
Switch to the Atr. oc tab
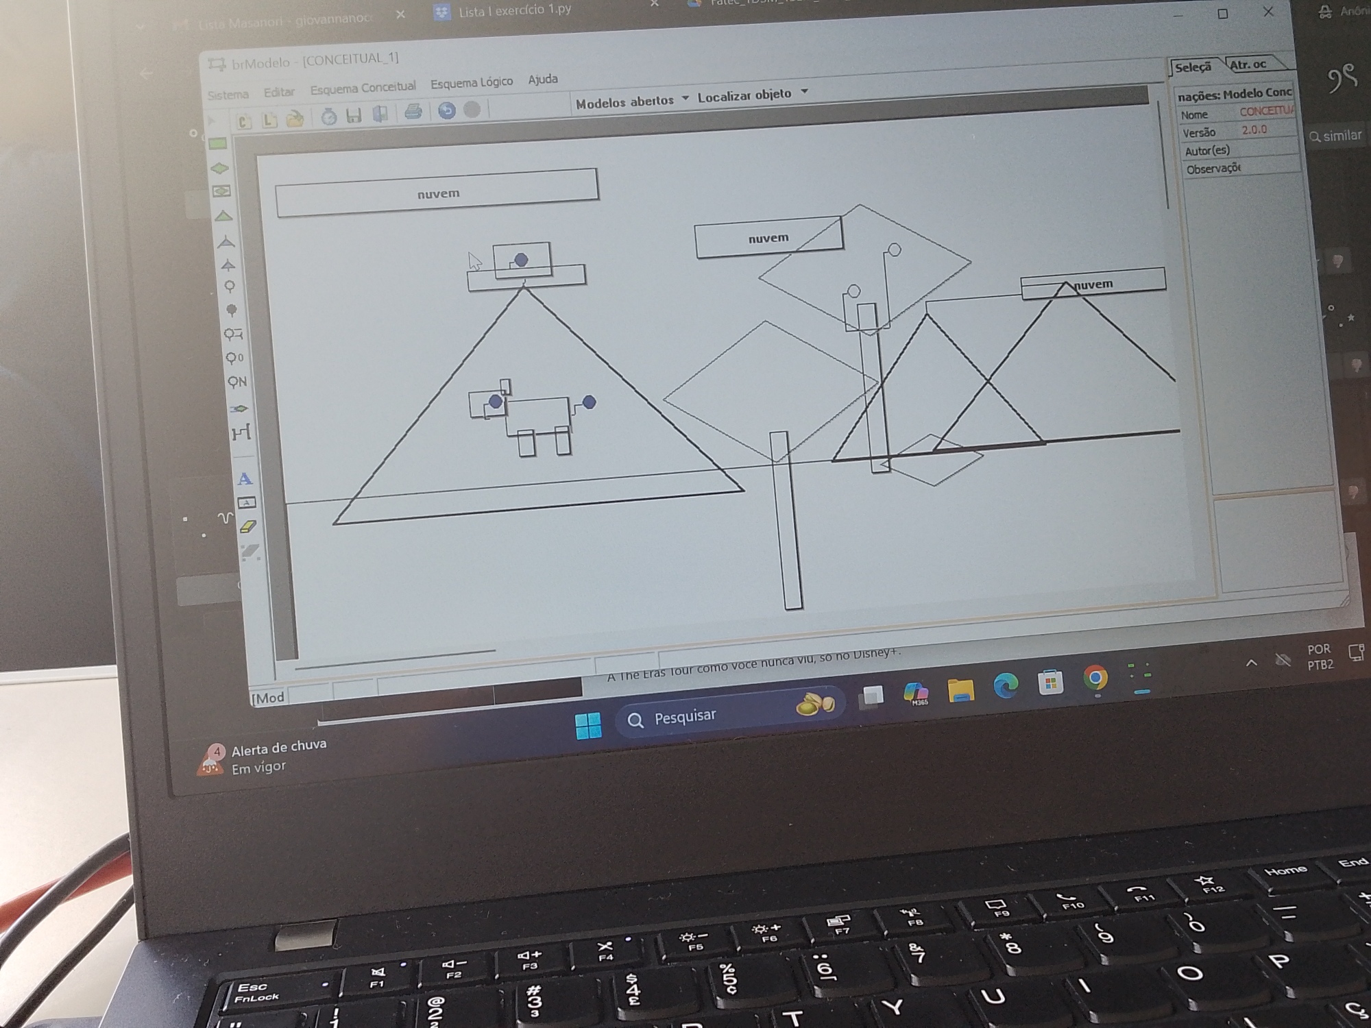[x=1248, y=65]
